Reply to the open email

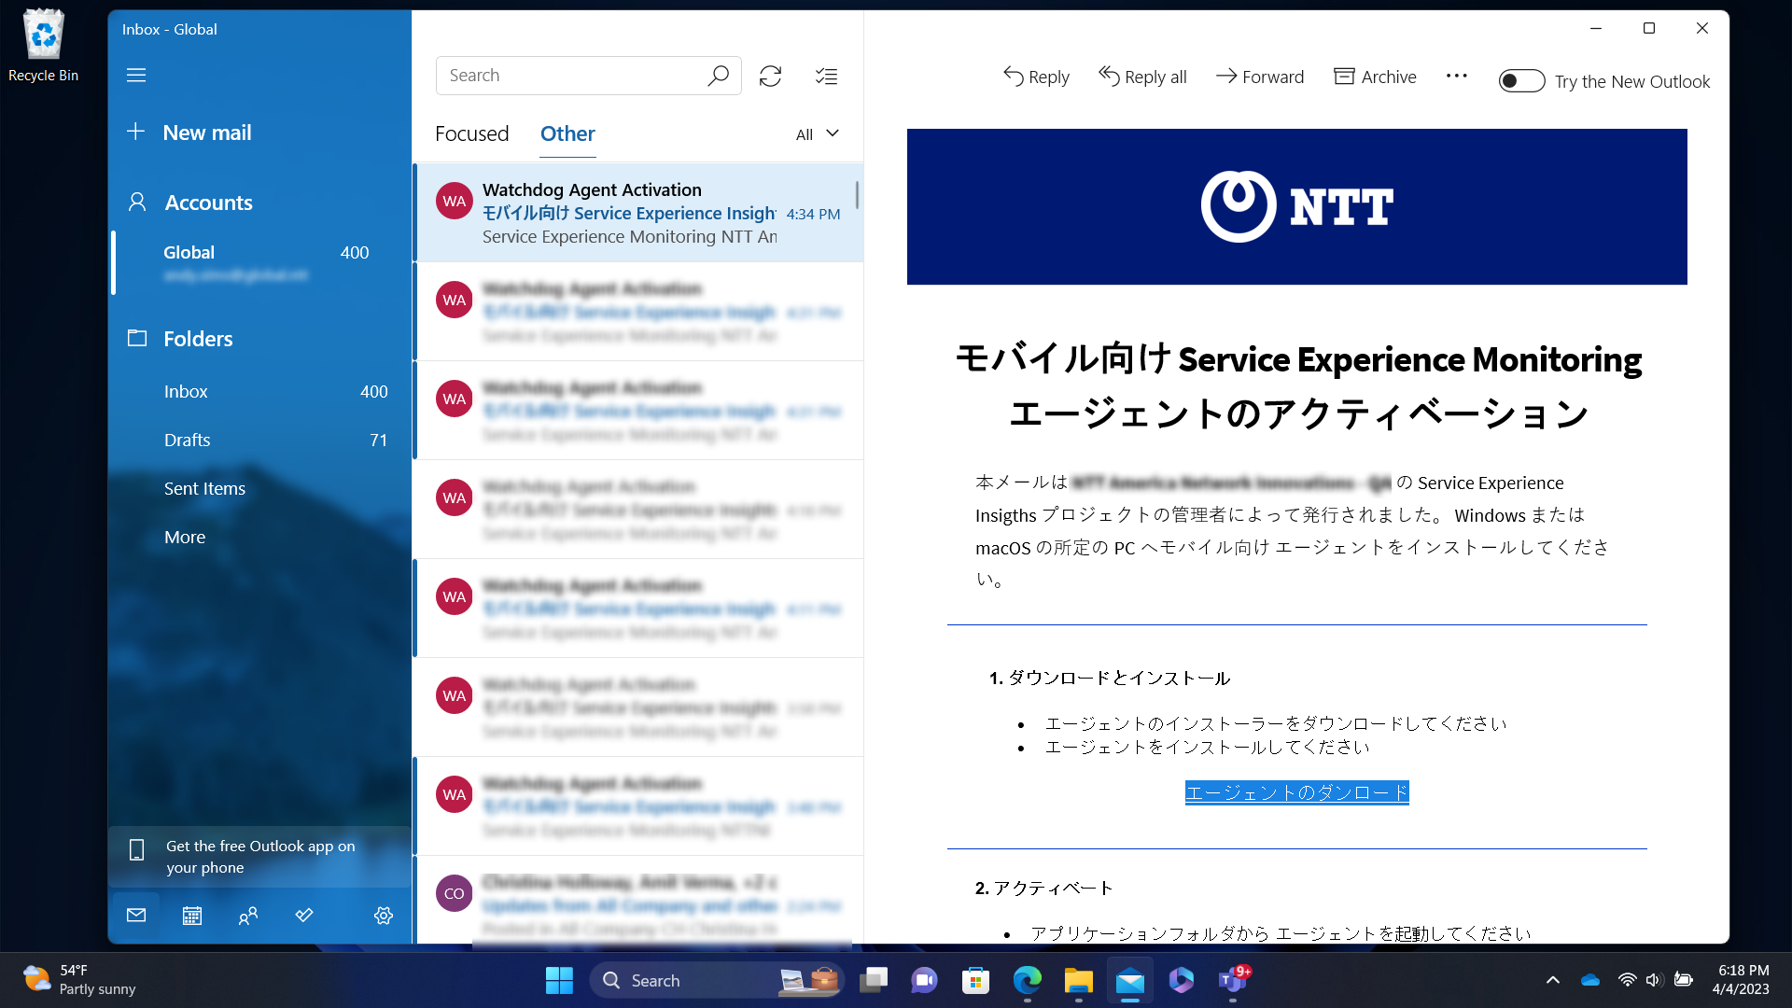point(1036,77)
